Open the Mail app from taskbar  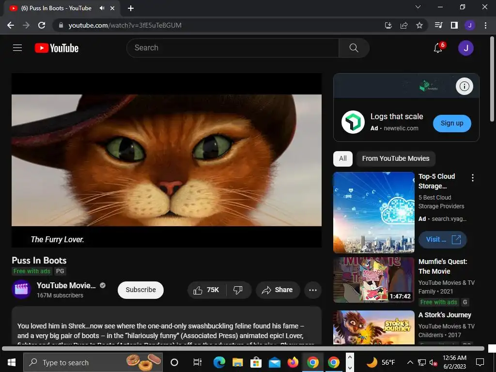pyautogui.click(x=275, y=362)
